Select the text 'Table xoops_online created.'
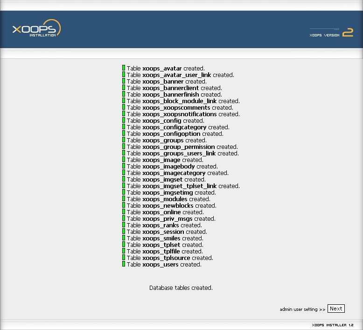363x330 pixels. click(165, 212)
